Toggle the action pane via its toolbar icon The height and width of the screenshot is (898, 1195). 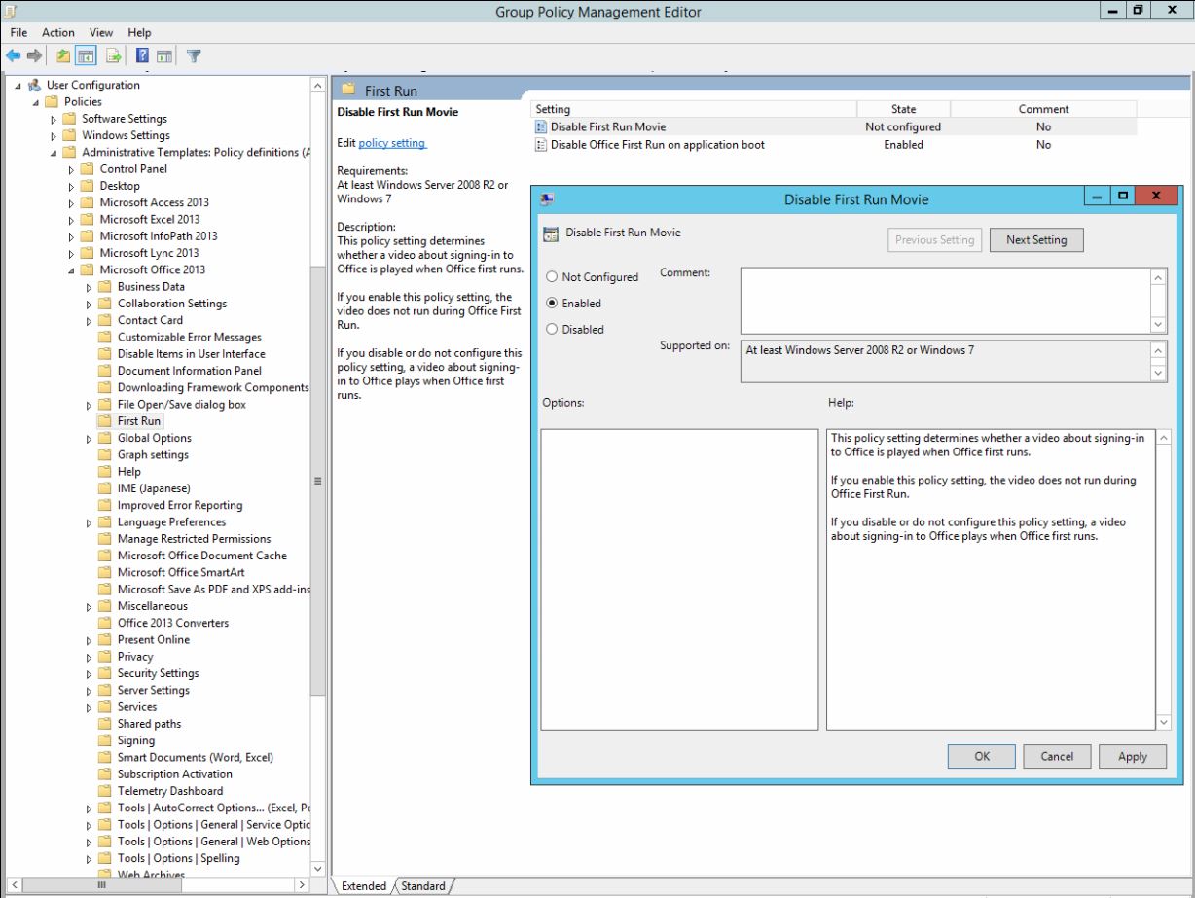(x=163, y=55)
